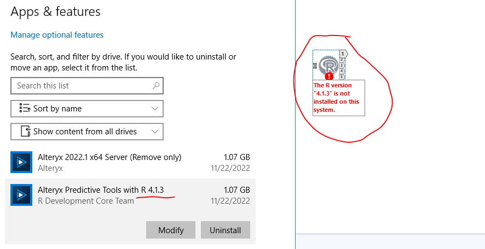
Task: Click the chevron on Sort by name
Action: coord(155,109)
